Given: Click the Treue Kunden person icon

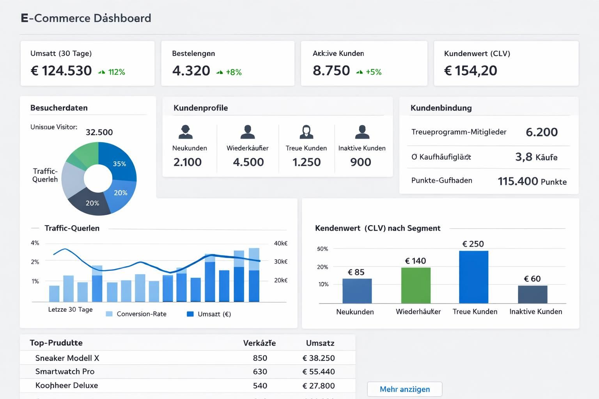Looking at the screenshot, I should 307,132.
